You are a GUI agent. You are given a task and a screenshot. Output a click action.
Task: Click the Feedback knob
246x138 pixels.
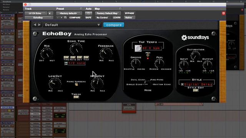106,54
